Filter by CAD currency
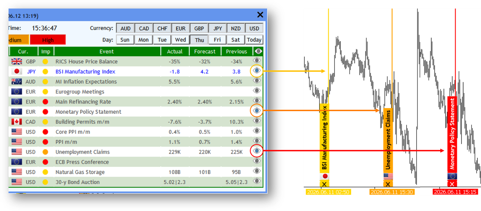This screenshot has height=211, width=481. coord(144,28)
